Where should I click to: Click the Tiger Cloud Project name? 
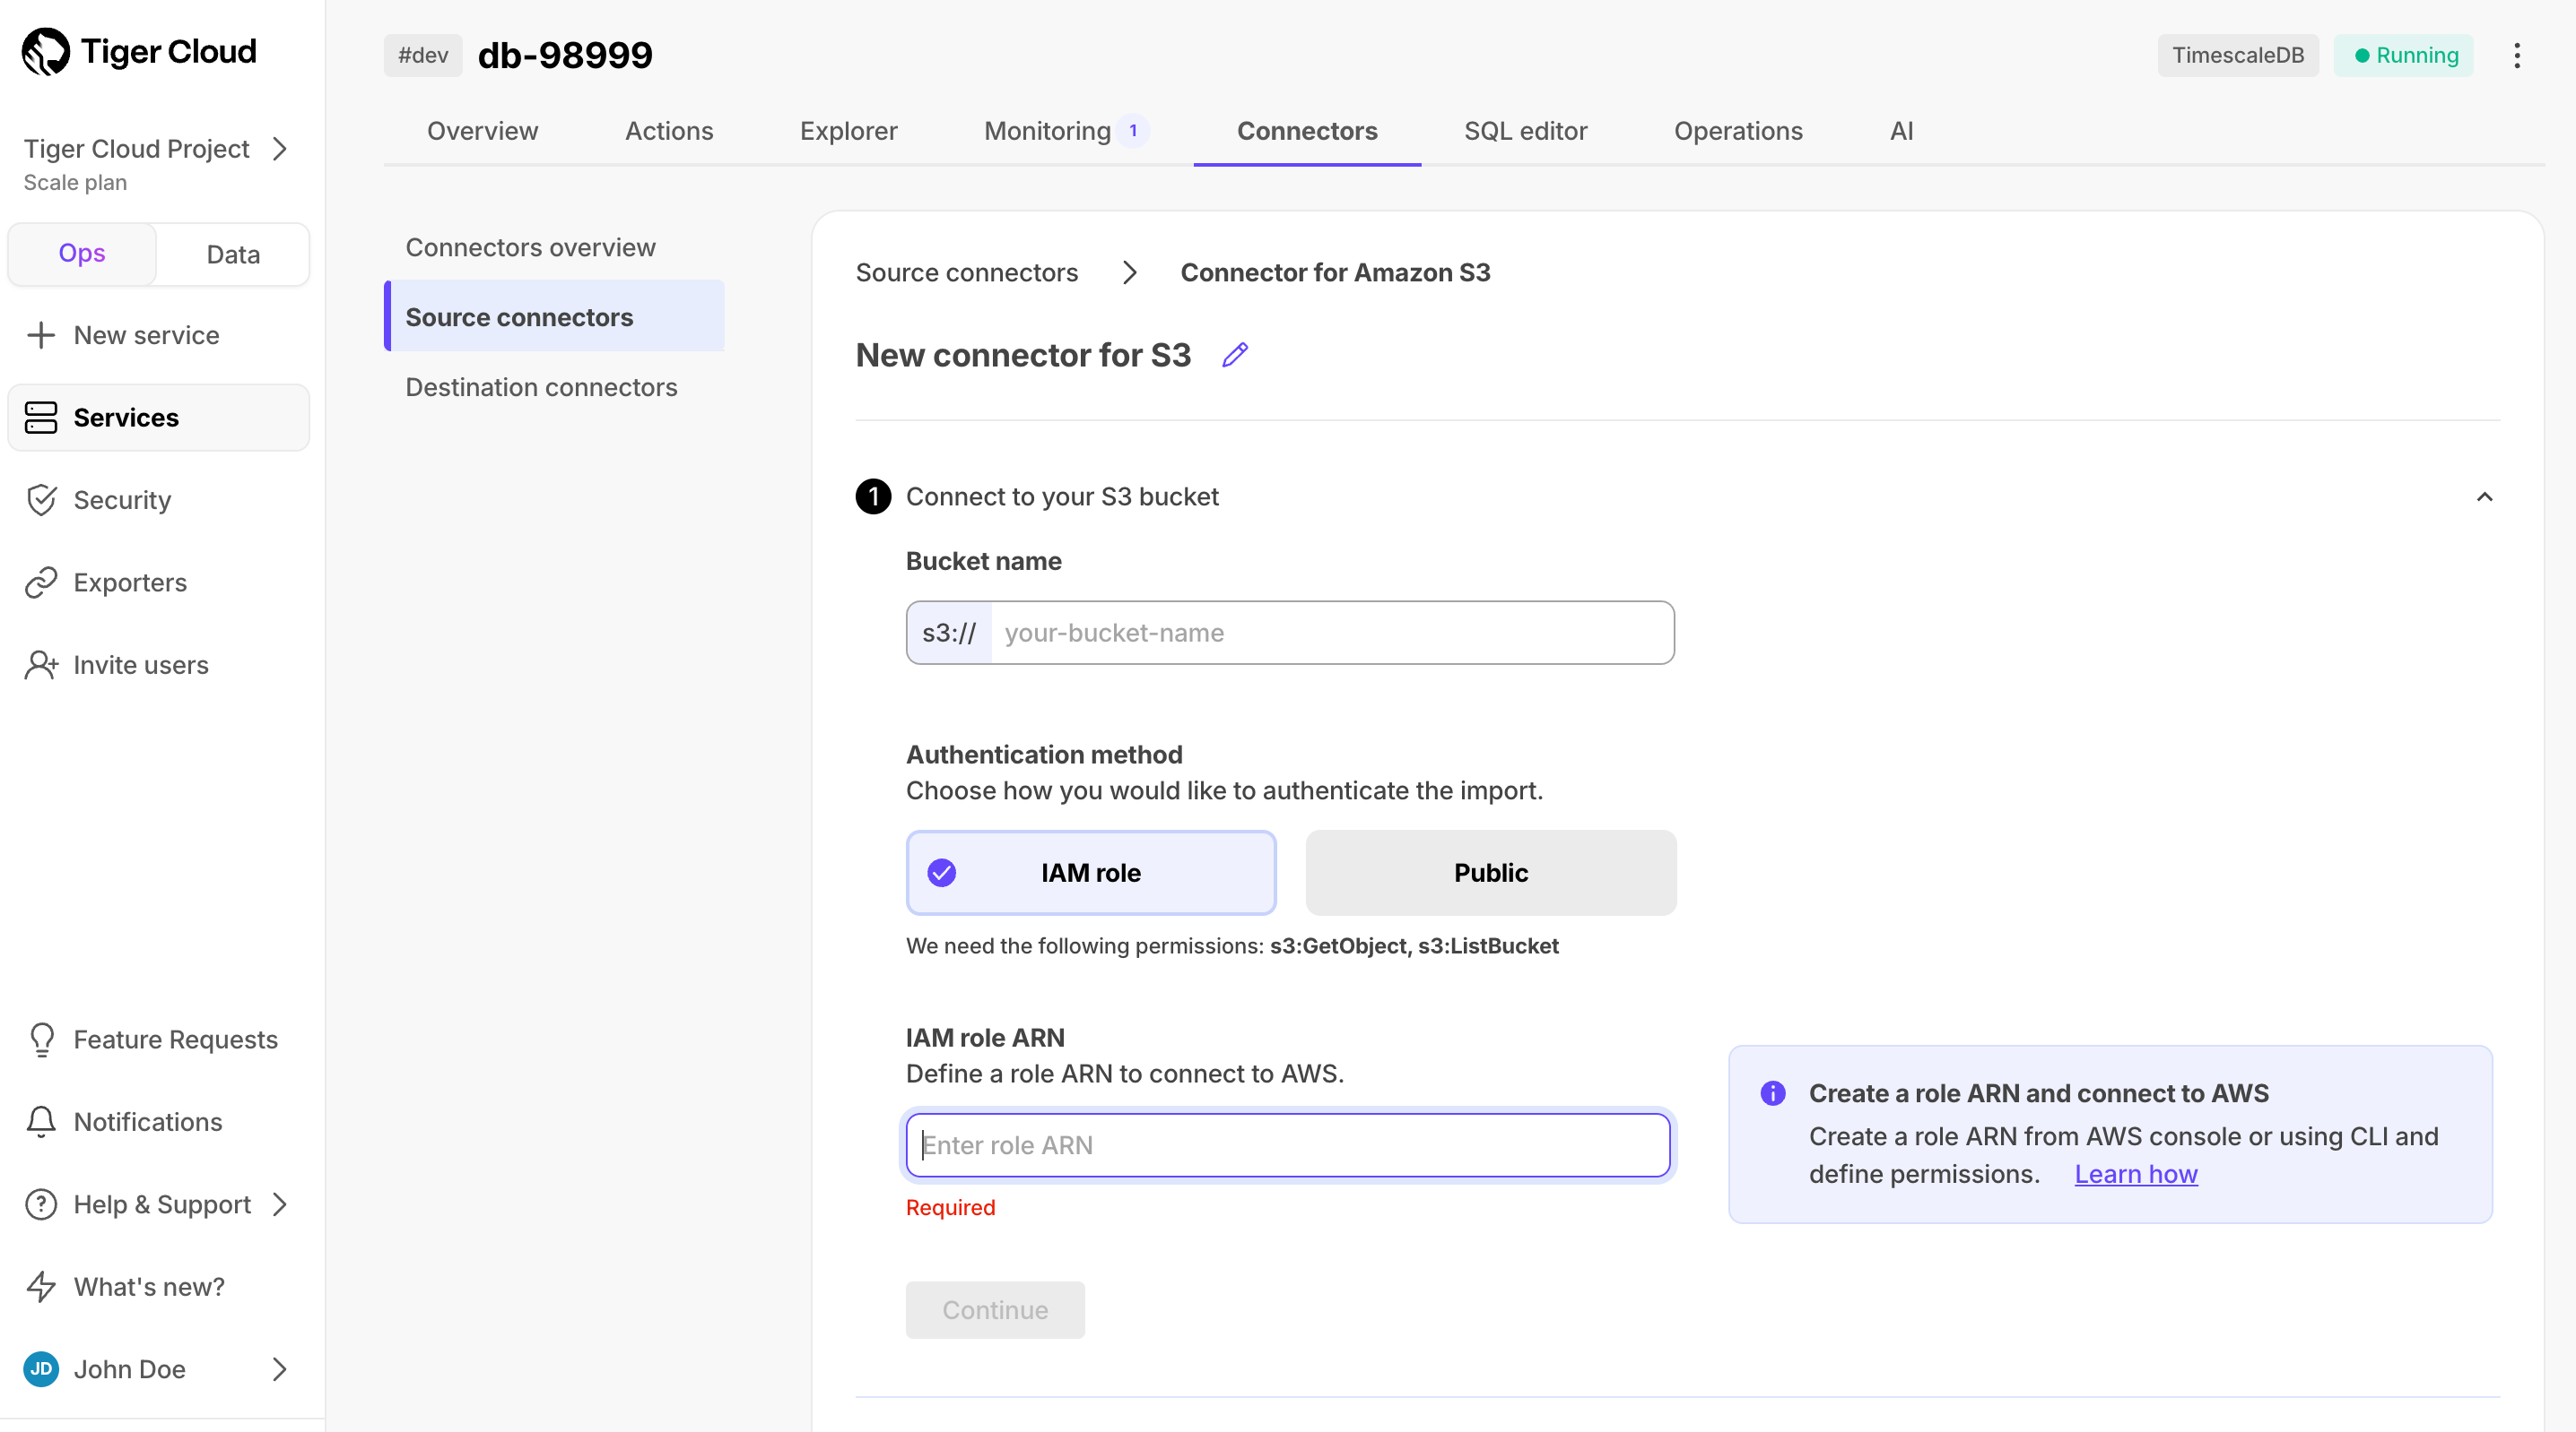click(x=136, y=149)
